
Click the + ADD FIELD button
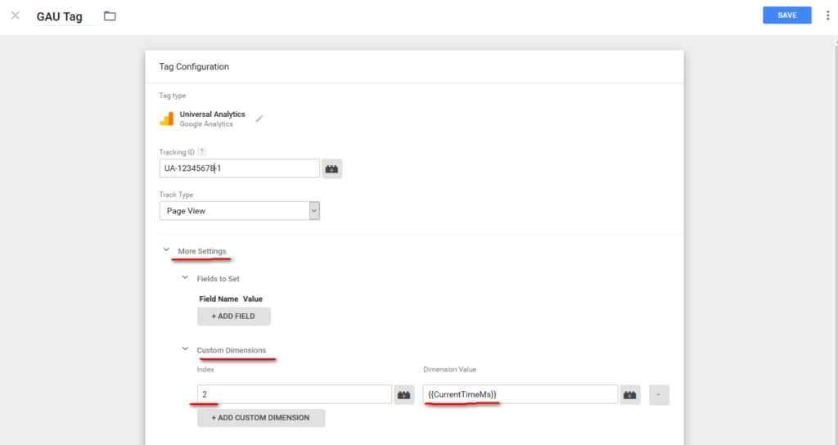(x=233, y=317)
